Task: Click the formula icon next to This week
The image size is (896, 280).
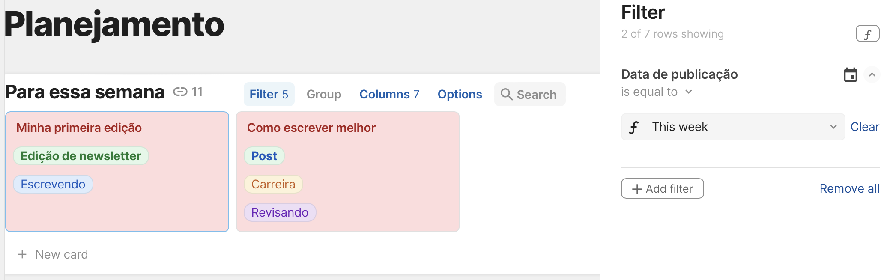Action: click(x=634, y=127)
